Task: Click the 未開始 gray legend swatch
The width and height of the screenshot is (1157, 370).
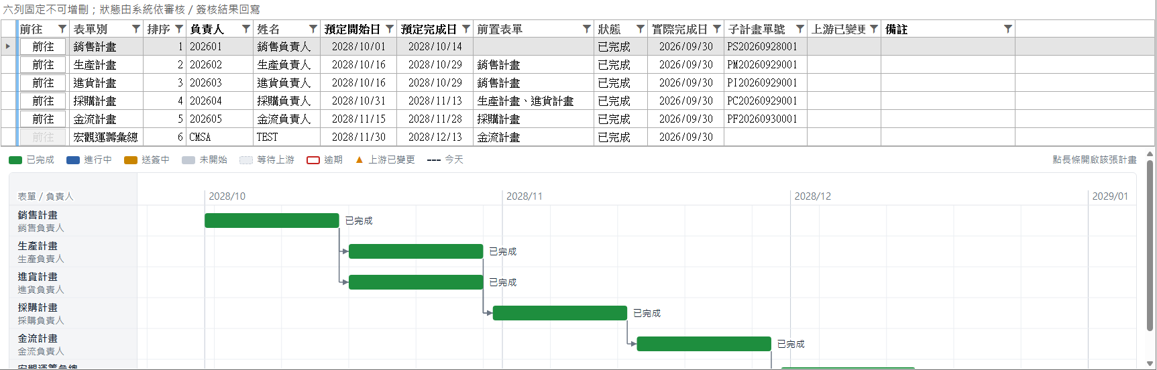Action: pyautogui.click(x=188, y=160)
